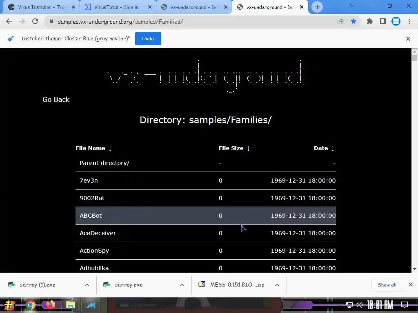Click Show all downloads
The image size is (418, 313).
point(387,285)
